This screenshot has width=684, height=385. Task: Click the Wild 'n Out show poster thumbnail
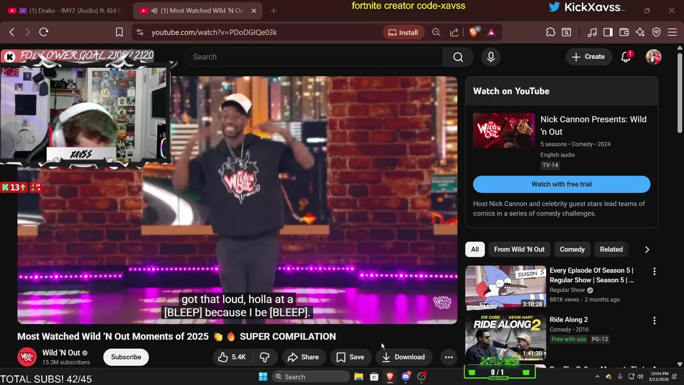[x=504, y=130]
